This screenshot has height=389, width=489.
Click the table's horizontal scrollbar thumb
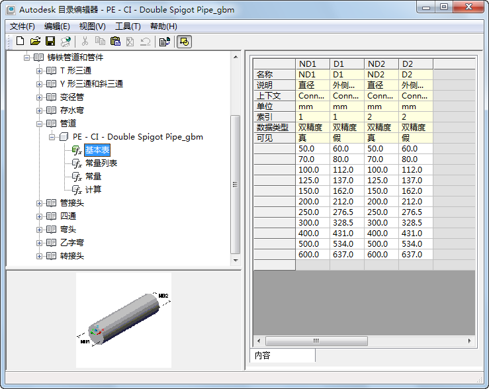[x=316, y=341]
